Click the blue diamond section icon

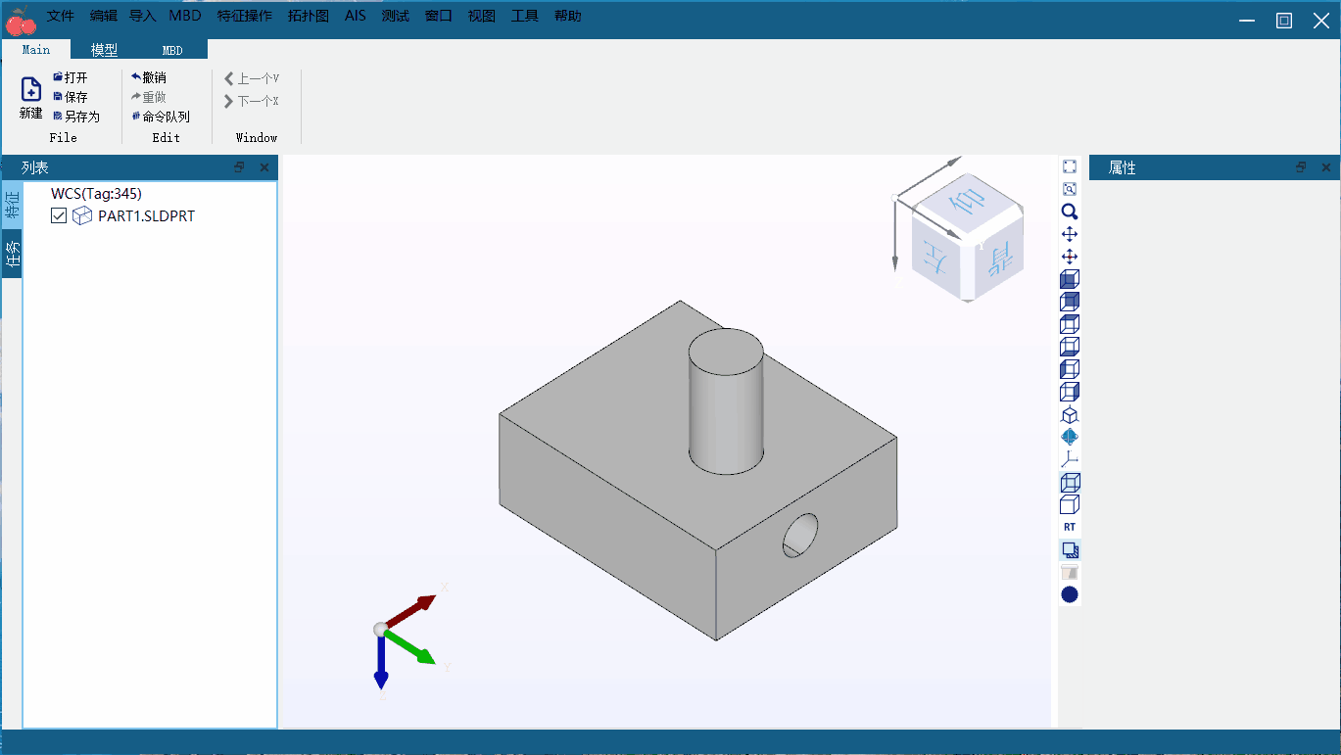[1070, 437]
